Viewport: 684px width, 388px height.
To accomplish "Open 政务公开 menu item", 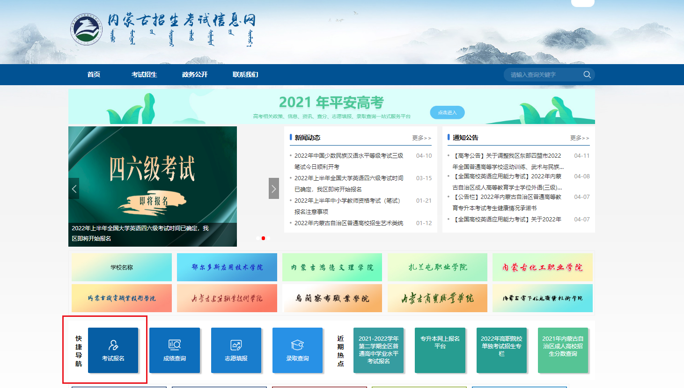I will [195, 74].
